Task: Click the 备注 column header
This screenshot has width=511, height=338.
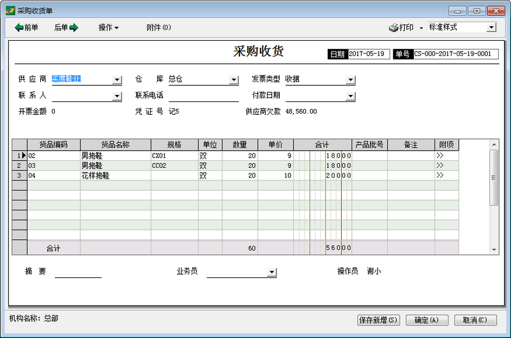Action: coord(411,145)
